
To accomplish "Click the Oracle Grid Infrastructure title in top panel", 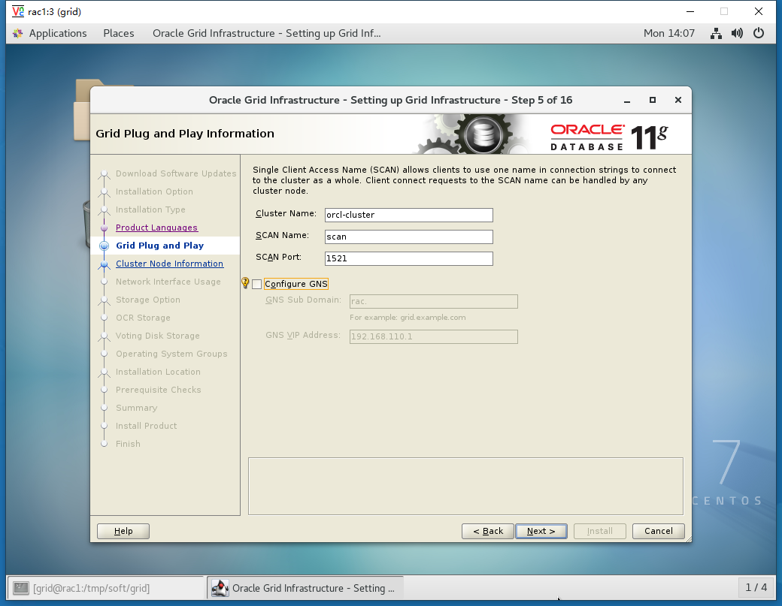I will coord(267,33).
